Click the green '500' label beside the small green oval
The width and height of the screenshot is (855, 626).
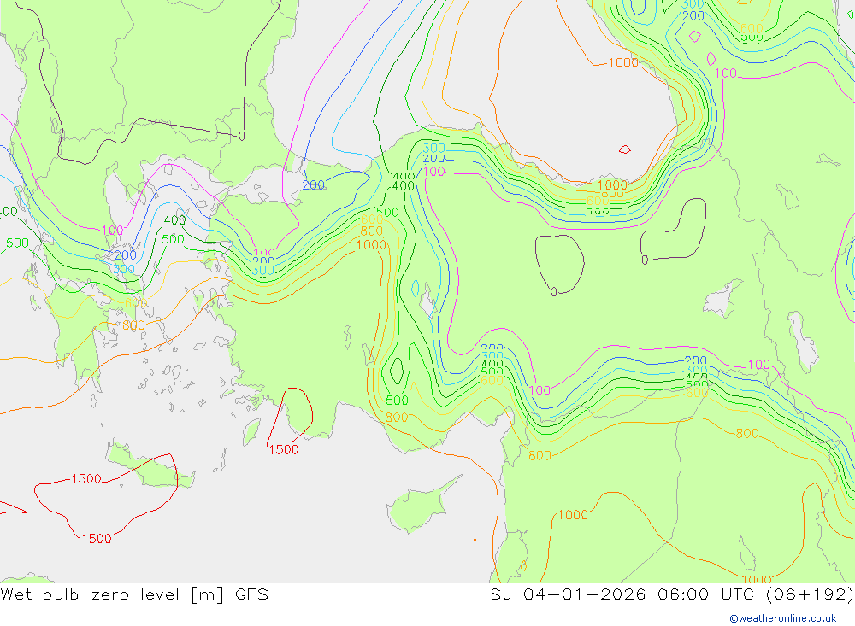[397, 401]
